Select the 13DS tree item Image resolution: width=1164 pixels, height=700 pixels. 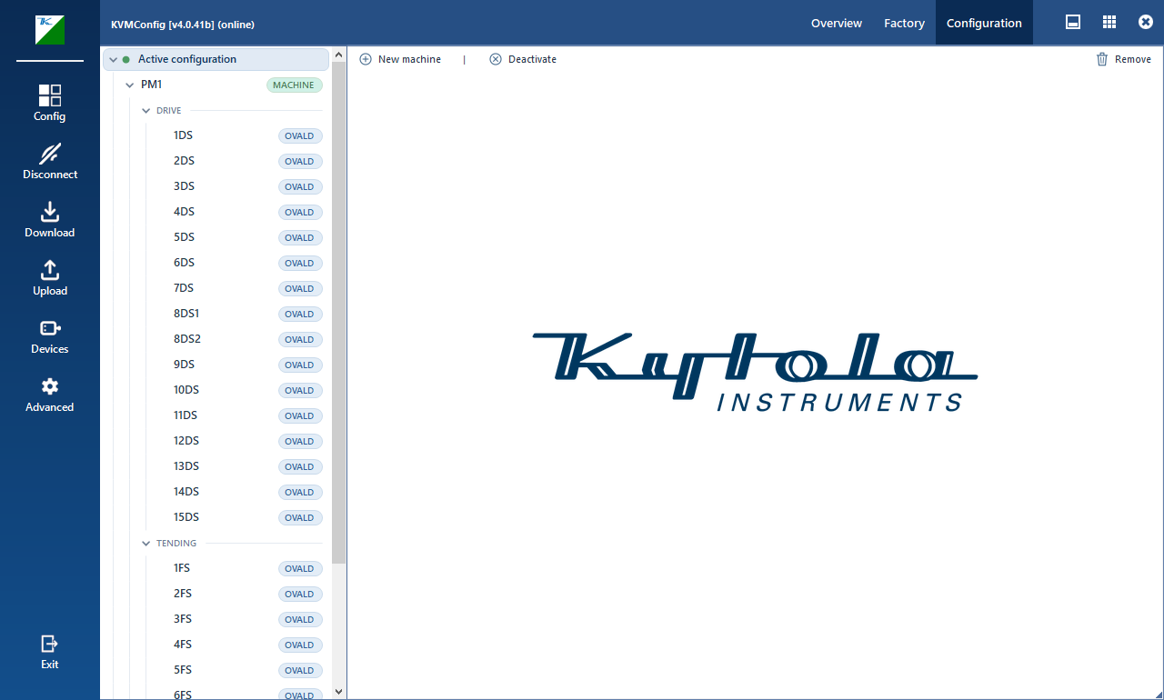point(186,466)
